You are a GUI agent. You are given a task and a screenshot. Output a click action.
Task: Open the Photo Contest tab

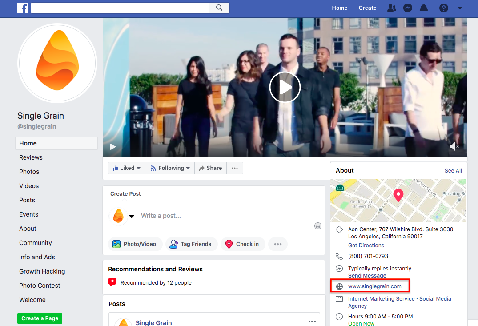point(40,286)
